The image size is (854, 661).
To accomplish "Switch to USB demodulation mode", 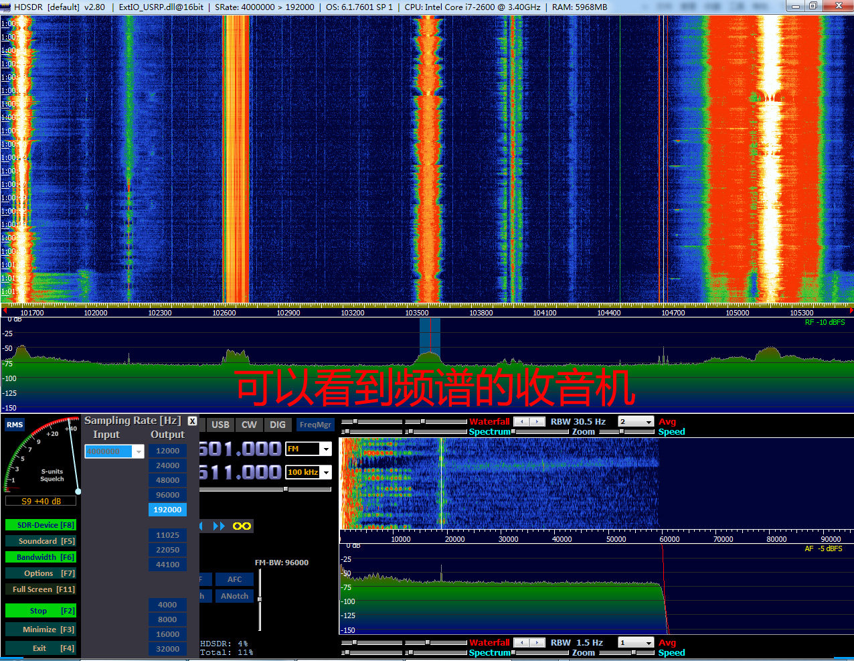I will click(x=220, y=425).
